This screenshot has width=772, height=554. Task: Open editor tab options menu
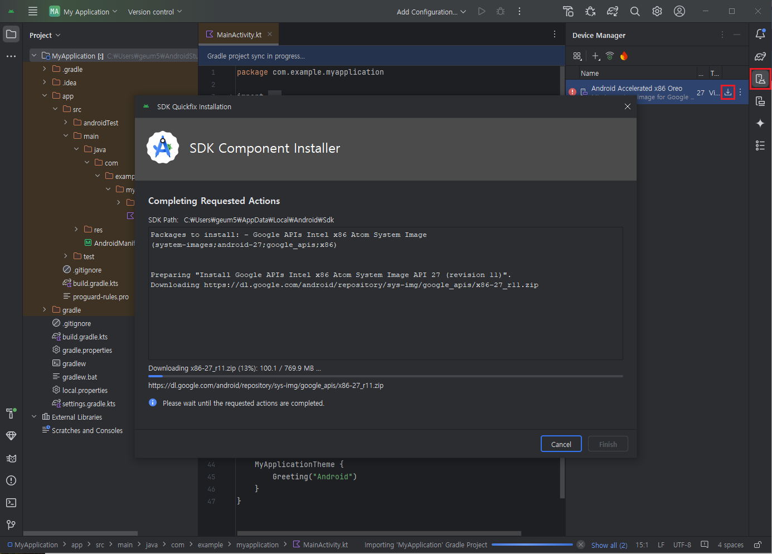[x=555, y=35]
